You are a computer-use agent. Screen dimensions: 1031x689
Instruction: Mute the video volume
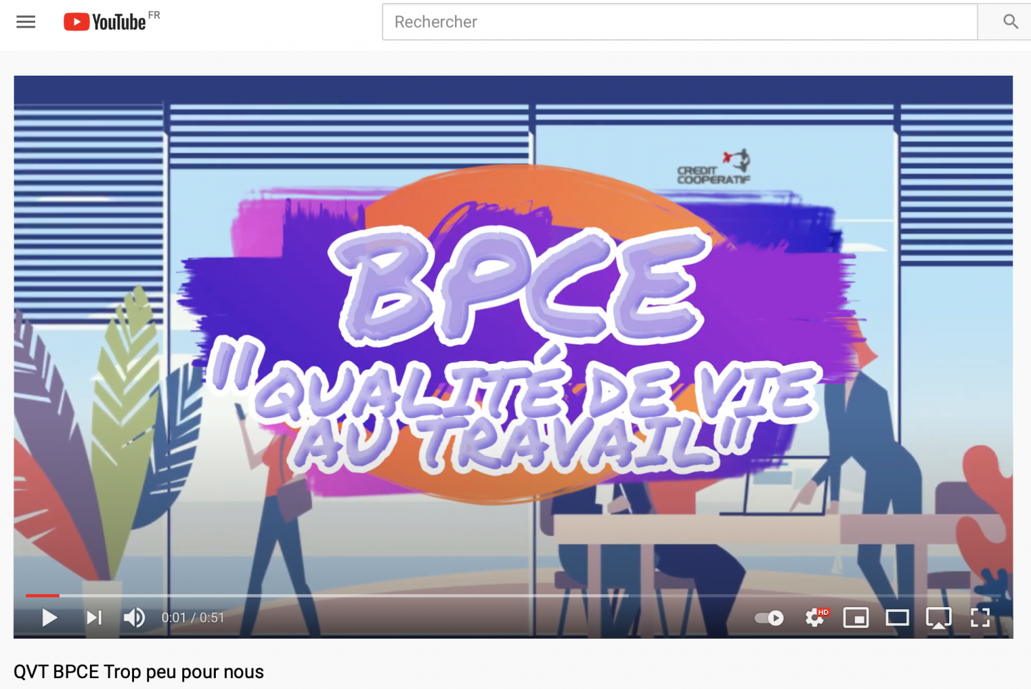134,617
